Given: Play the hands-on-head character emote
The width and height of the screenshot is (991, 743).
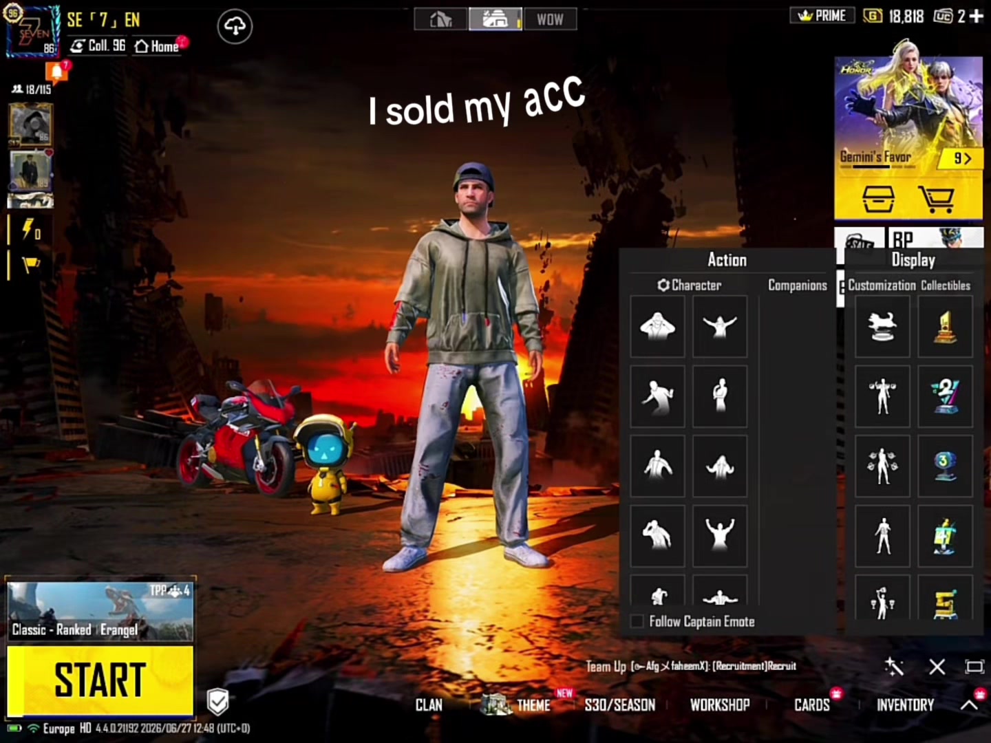Looking at the screenshot, I should 657,326.
